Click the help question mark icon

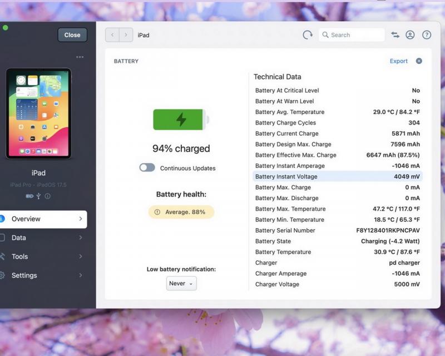427,35
